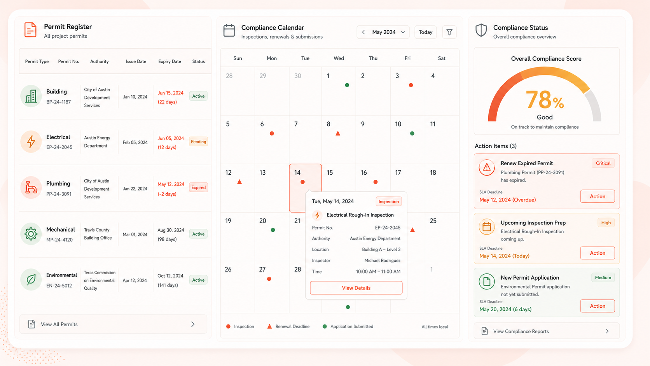Select the application marker on May 20
Image resolution: width=650 pixels, height=366 pixels.
273,230
